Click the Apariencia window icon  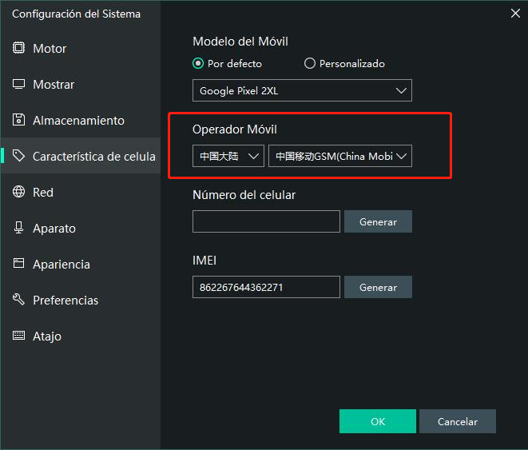[x=18, y=264]
